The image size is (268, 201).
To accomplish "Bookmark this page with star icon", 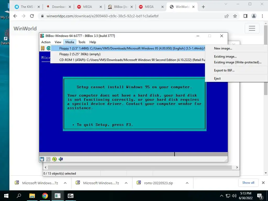I will [235, 16].
